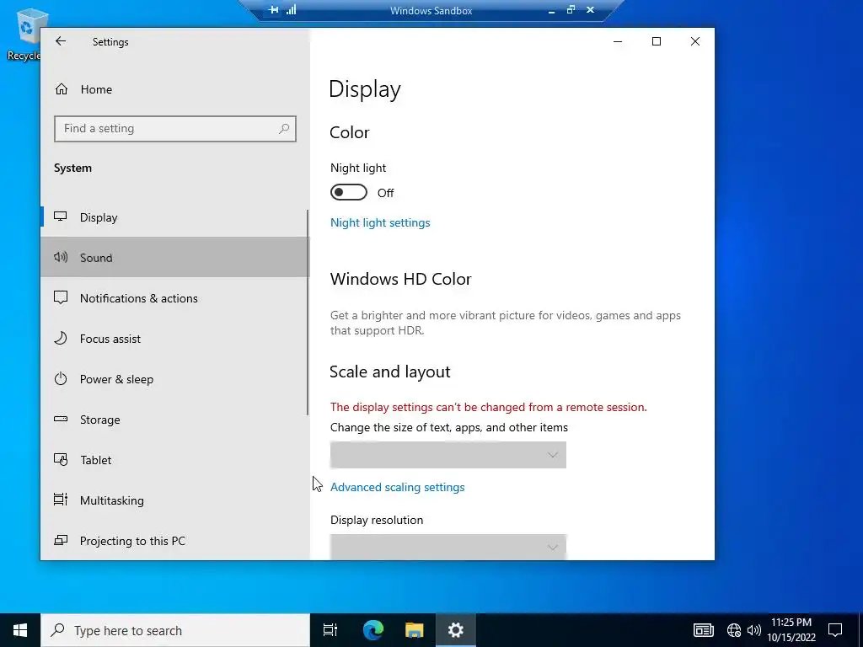863x647 pixels.
Task: Open the Display resolution dropdown
Action: (448, 547)
